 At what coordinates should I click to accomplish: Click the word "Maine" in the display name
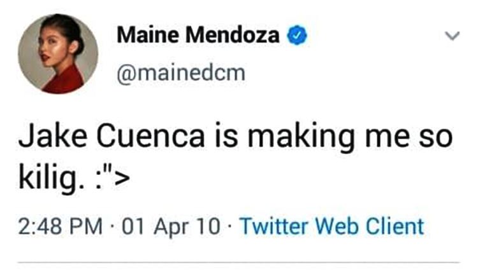[147, 36]
